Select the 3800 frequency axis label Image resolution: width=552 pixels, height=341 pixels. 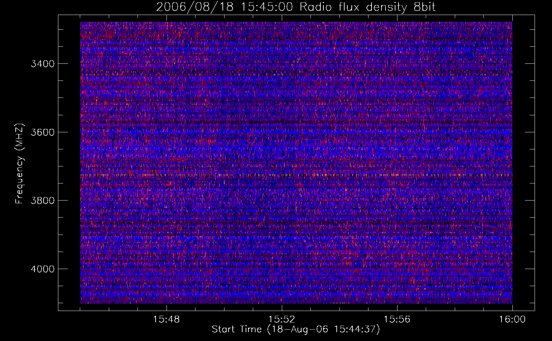43,201
